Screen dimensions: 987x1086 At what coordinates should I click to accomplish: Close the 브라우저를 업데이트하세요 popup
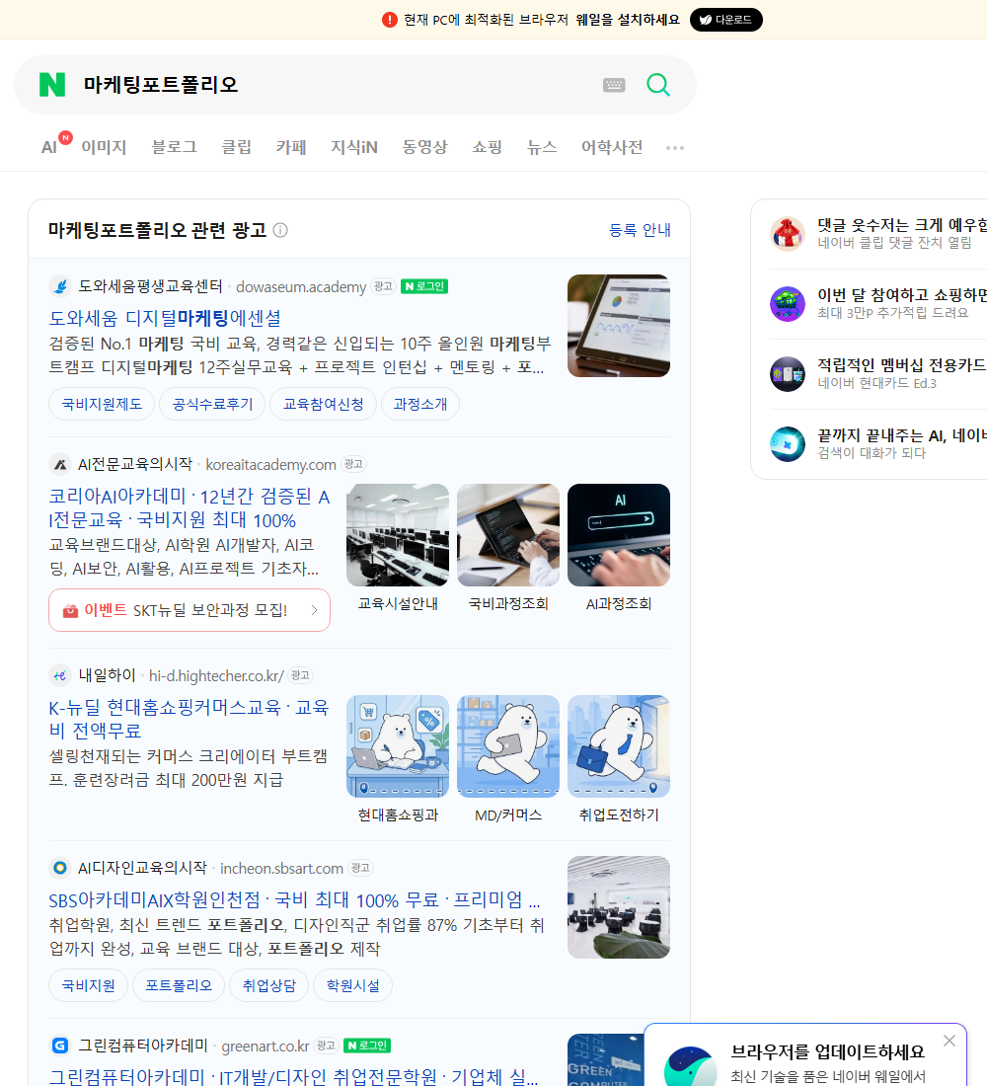949,1041
